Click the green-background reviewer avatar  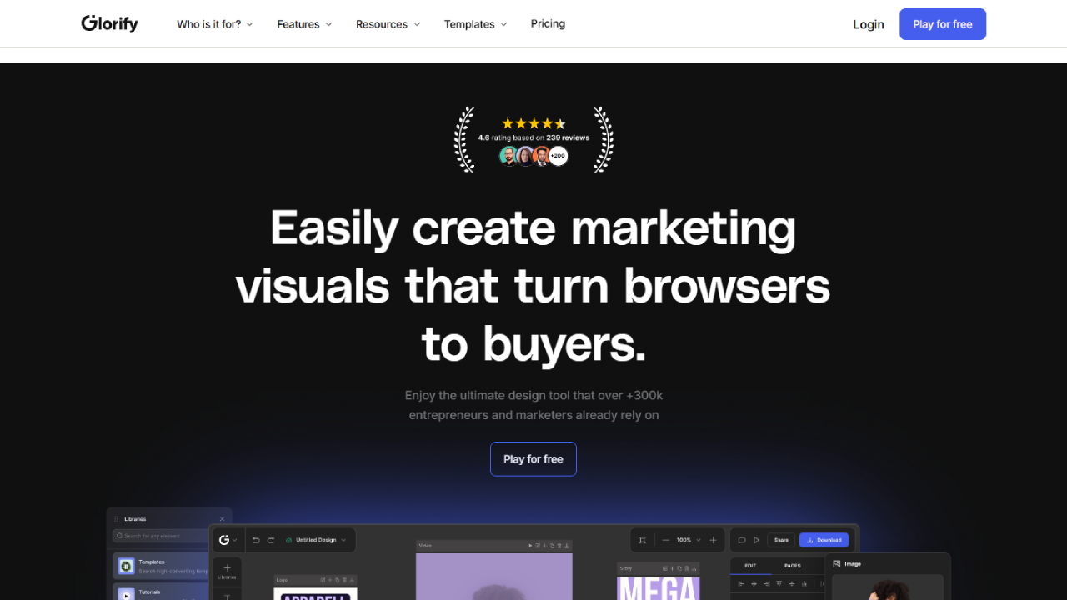pyautogui.click(x=508, y=156)
